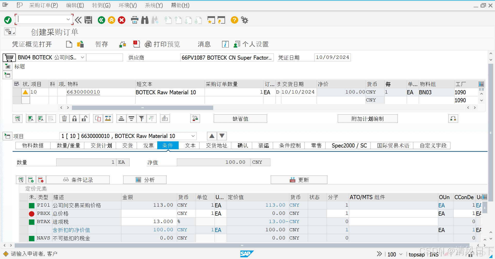Click the Sort ascending icon
The height and width of the screenshot is (259, 495).
[x=121, y=118]
